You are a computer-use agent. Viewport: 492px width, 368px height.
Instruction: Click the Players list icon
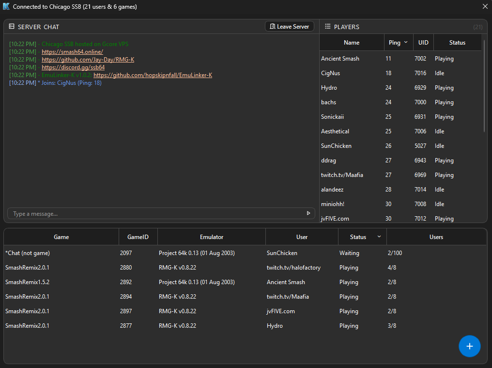(327, 26)
